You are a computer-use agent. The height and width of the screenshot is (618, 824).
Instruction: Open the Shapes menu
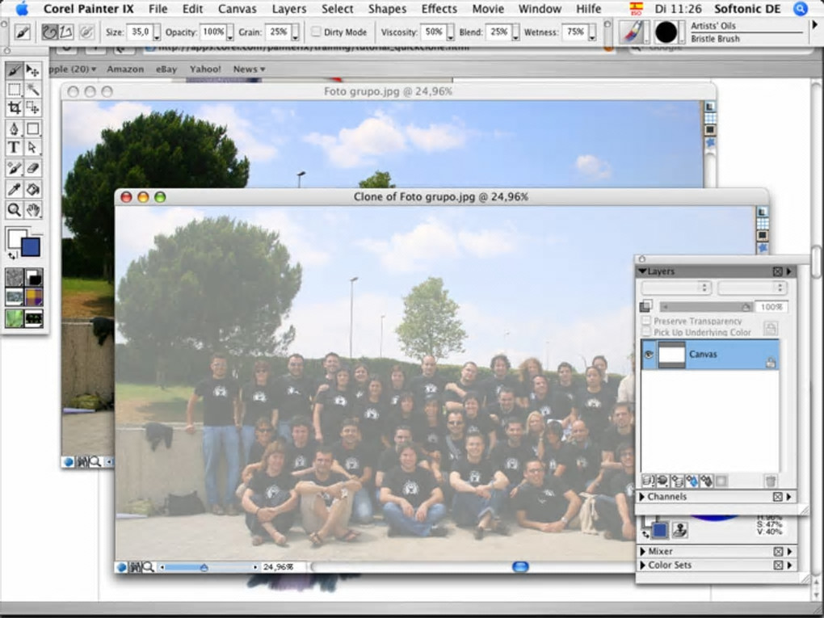coord(387,8)
